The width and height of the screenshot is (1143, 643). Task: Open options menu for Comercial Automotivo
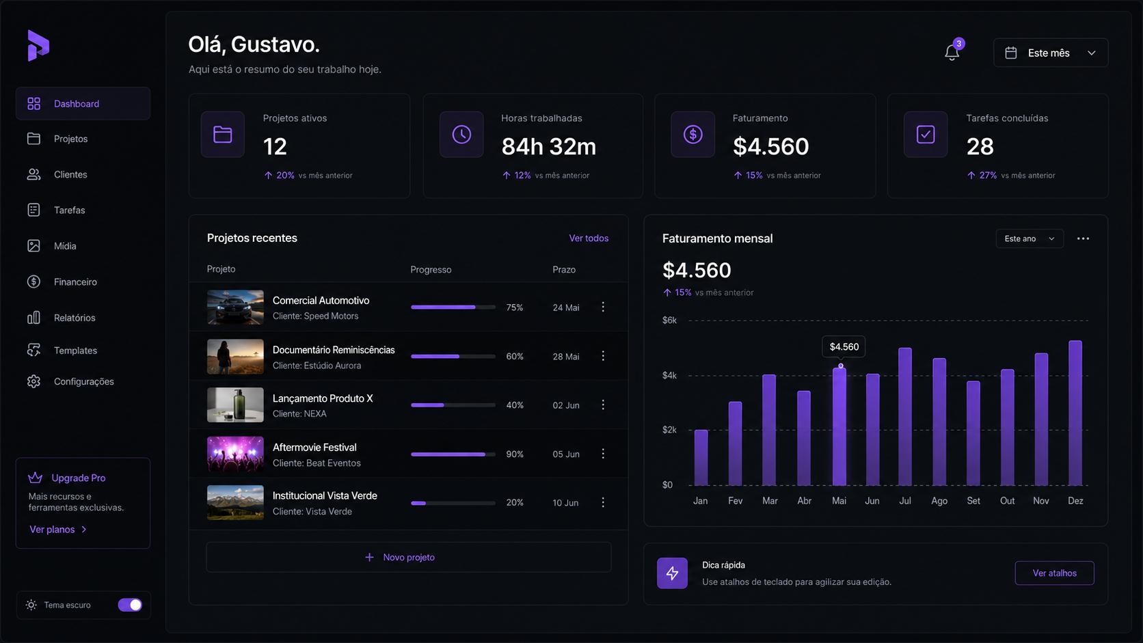(x=603, y=307)
